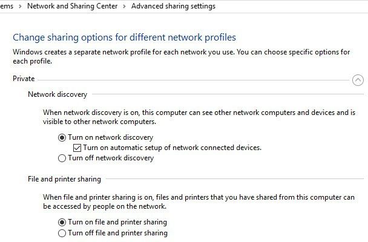
Task: Click the Private profile header label
Action: tap(24, 79)
